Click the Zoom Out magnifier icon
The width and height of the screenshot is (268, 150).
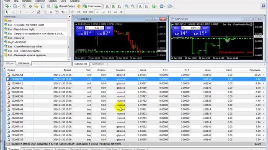[133, 6]
